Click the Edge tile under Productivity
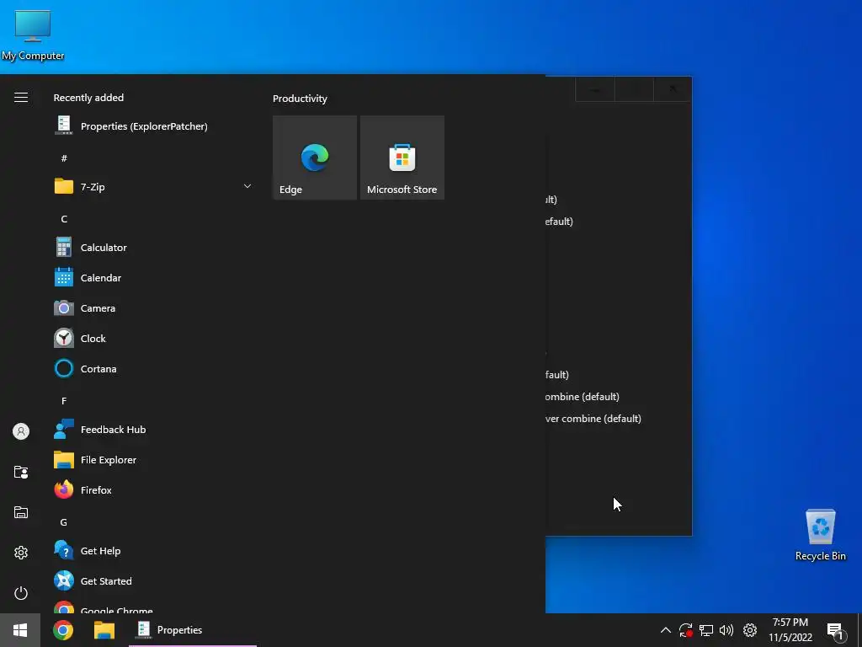 (x=315, y=158)
